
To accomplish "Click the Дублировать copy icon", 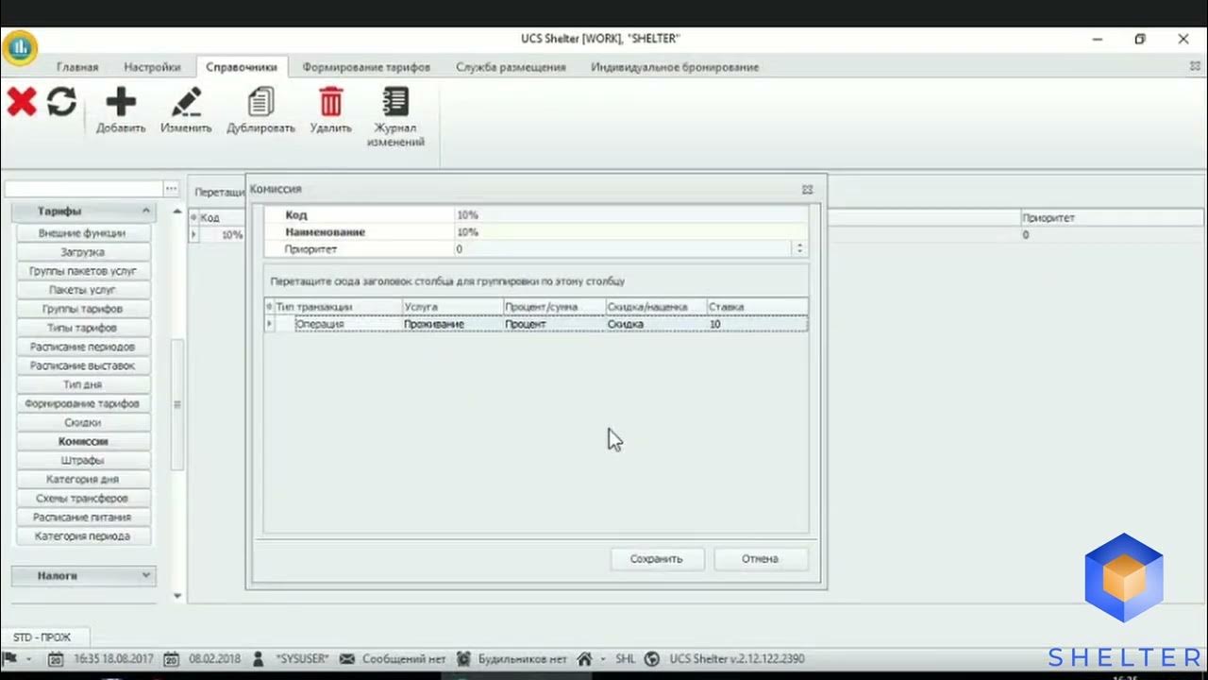I will point(260,102).
